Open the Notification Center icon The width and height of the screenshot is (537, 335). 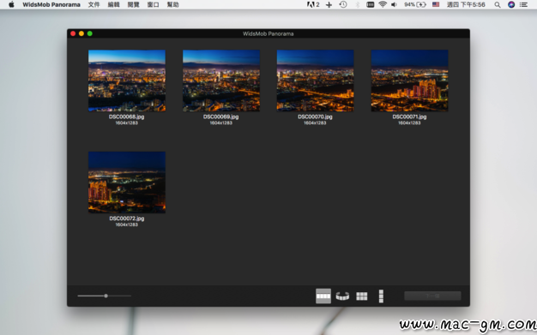[523, 5]
